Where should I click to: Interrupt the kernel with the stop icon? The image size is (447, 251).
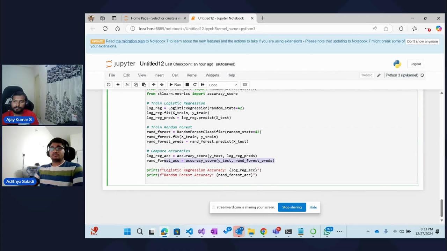187,85
